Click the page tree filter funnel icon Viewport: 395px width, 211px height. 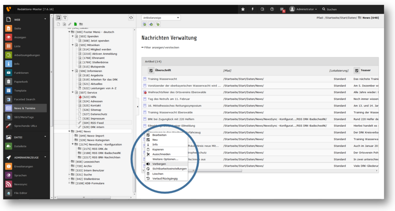(x=65, y=18)
